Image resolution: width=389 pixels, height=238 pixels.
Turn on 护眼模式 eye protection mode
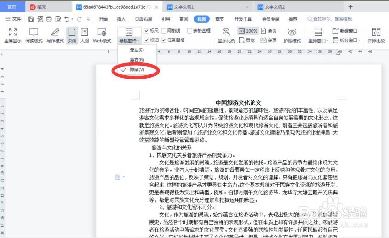click(x=292, y=35)
